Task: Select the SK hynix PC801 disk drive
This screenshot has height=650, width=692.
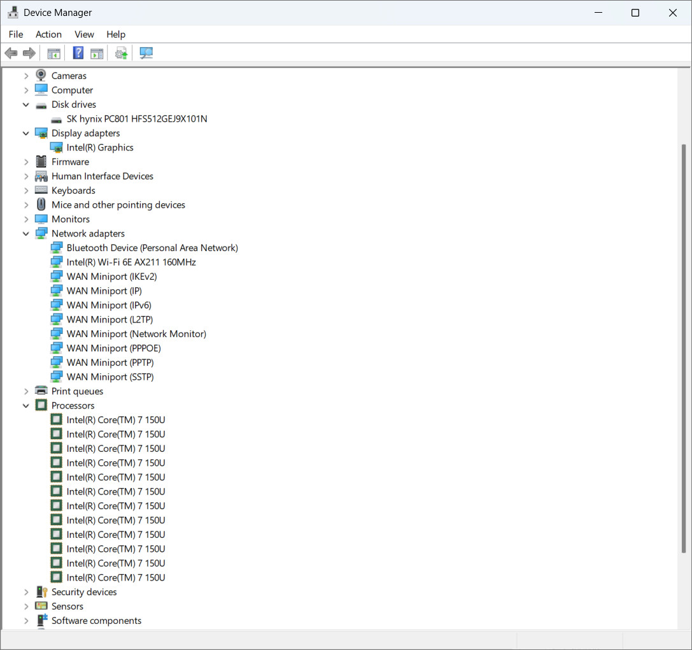Action: [x=137, y=119]
